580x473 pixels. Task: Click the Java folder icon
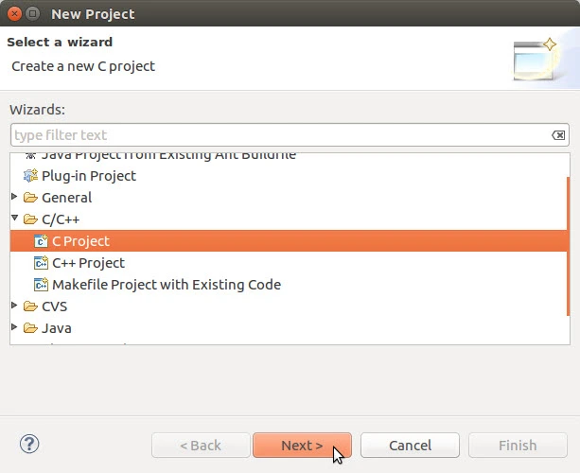coord(30,328)
